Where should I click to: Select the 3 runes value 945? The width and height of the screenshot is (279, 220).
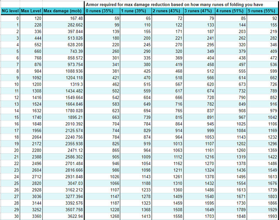click(x=199, y=124)
